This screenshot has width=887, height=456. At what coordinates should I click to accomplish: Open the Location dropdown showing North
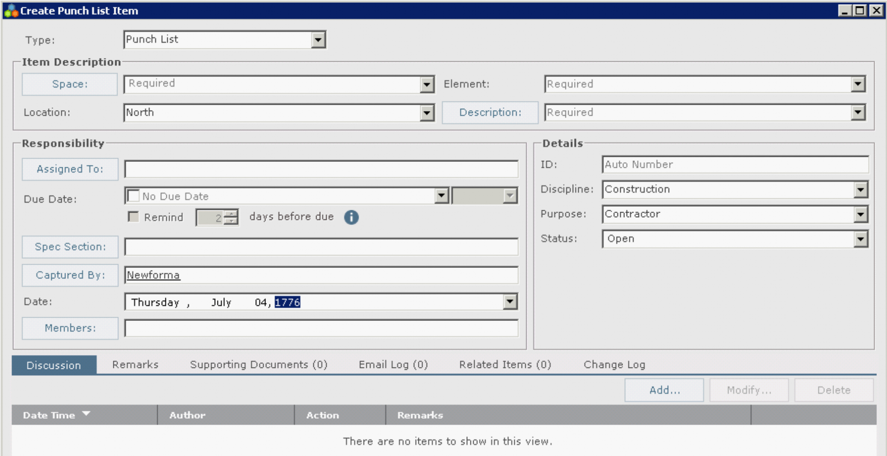coord(427,113)
